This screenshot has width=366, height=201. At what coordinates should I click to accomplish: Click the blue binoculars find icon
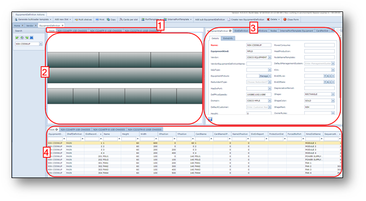click(32, 38)
